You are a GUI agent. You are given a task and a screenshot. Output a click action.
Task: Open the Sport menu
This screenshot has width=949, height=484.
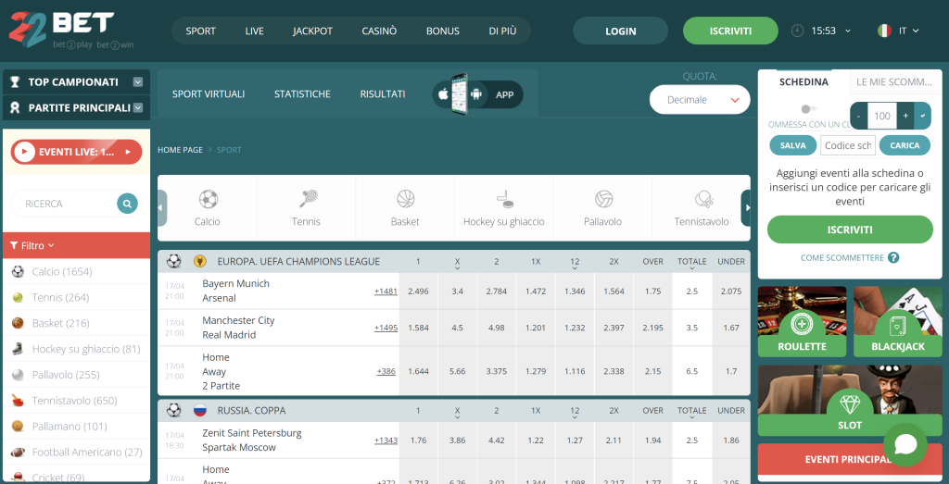point(201,31)
